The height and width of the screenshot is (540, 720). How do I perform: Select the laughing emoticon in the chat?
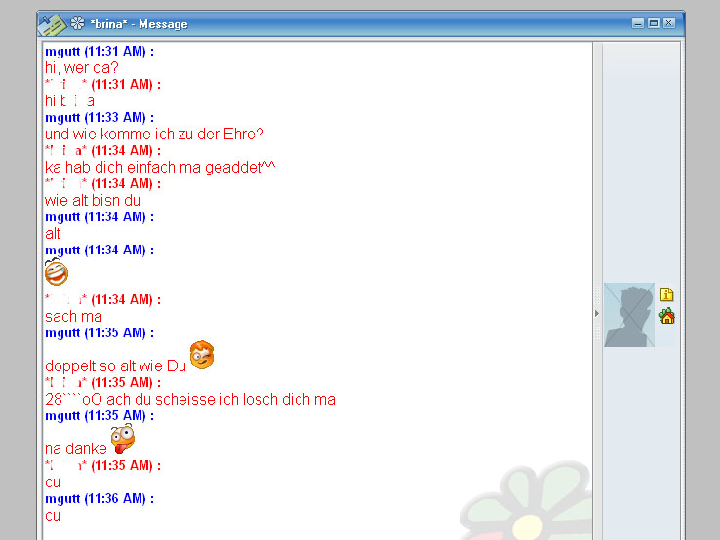pyautogui.click(x=57, y=272)
